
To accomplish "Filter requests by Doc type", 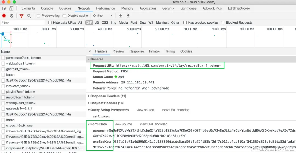I will click(143, 23).
